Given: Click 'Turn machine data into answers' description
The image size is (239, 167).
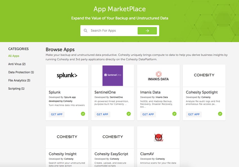Looking at the screenshot, I should pos(67,105).
